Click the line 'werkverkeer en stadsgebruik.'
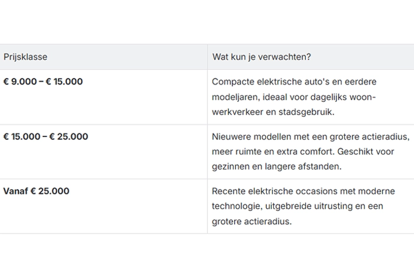Image resolution: width=414 pixels, height=276 pixels. [273, 112]
